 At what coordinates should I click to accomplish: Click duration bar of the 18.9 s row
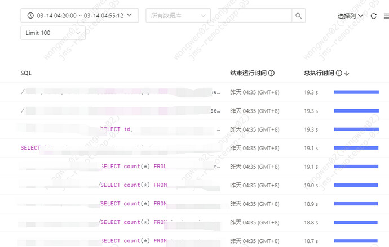[356, 204]
